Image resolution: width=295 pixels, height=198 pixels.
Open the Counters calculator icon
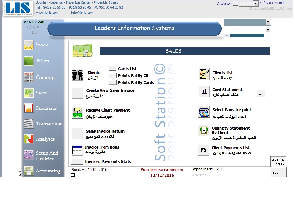29,77
